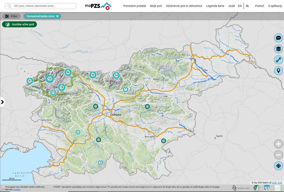
Task: Click the e-pošta contact link
Action: point(16,189)
